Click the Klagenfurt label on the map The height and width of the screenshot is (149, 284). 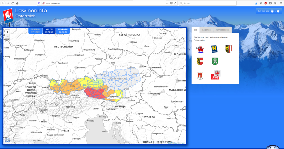[x=113, y=96]
